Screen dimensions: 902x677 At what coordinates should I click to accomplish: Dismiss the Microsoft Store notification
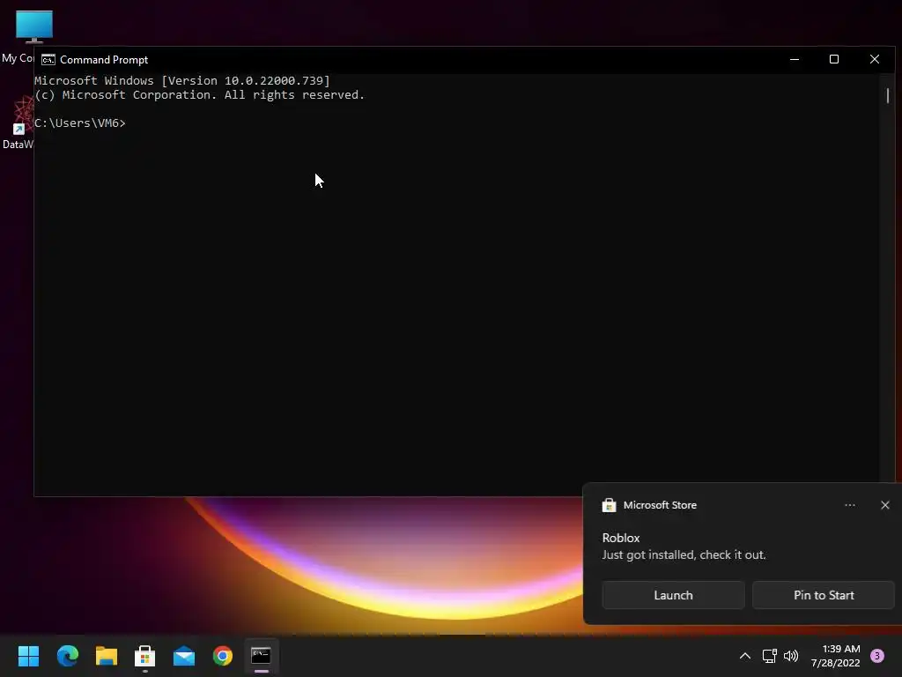point(885,505)
